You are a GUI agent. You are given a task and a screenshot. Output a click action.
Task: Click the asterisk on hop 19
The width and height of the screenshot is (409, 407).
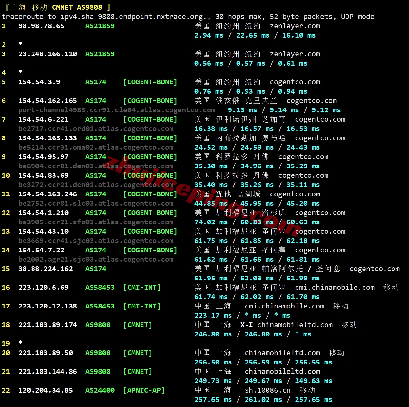[20, 343]
